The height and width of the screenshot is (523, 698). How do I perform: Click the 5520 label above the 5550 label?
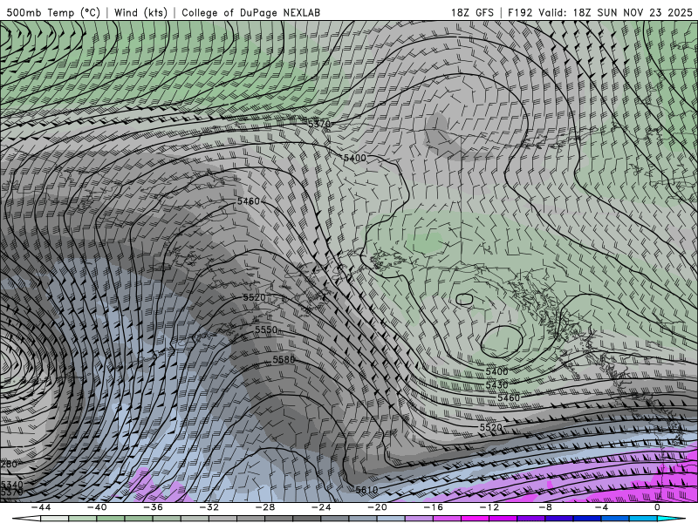(x=254, y=297)
